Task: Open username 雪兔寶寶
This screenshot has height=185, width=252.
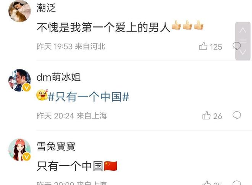Action: pyautogui.click(x=56, y=146)
